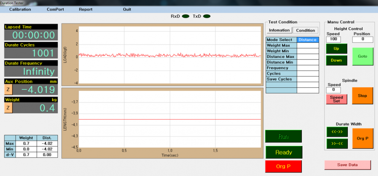This screenshot has width=378, height=176.
Task: Click orange Org P in Manu Control
Action: pyautogui.click(x=363, y=139)
